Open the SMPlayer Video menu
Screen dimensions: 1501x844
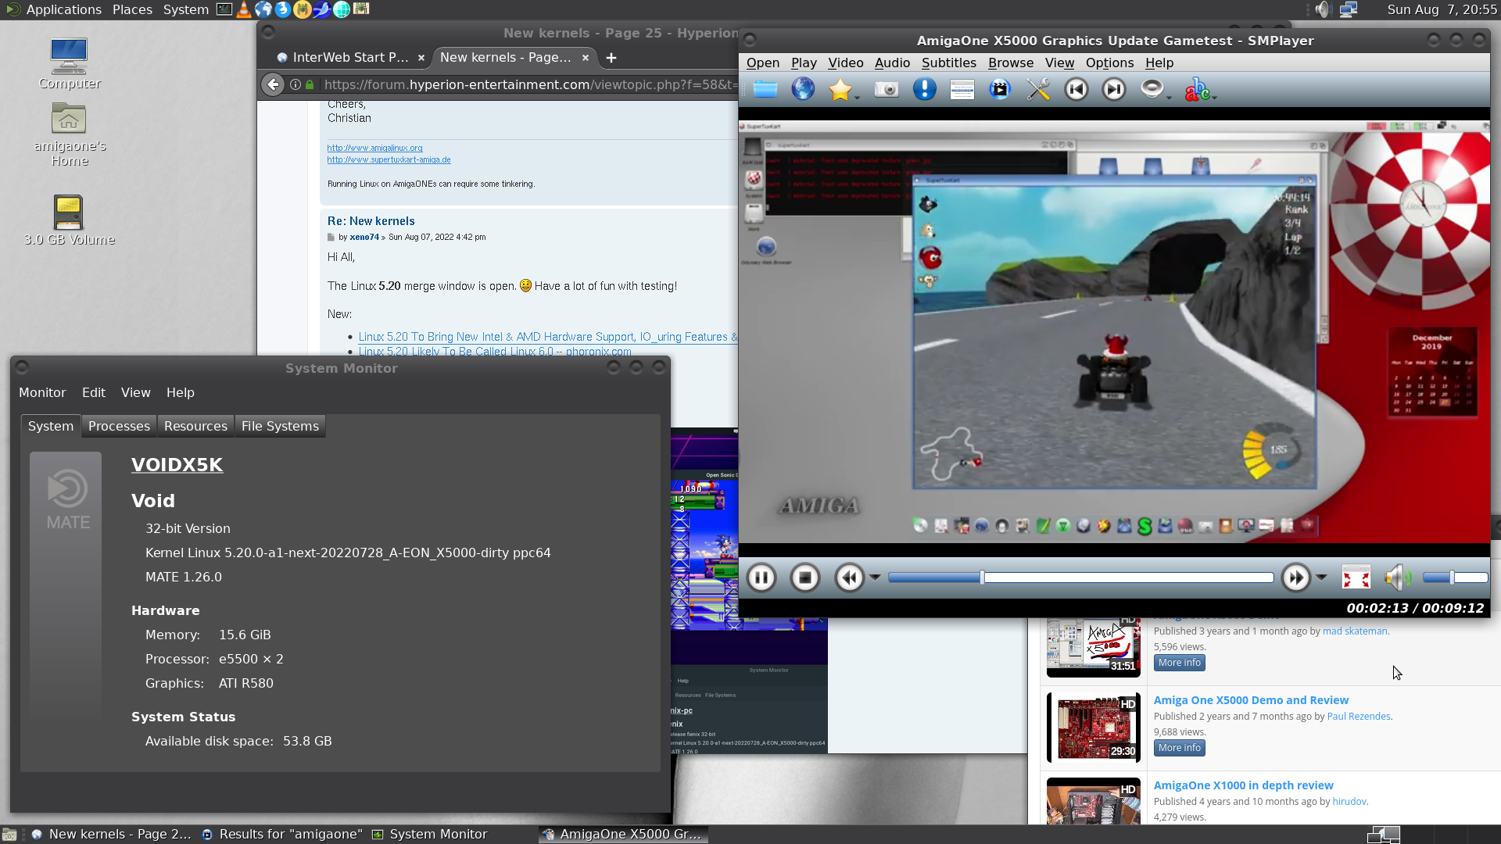(846, 63)
